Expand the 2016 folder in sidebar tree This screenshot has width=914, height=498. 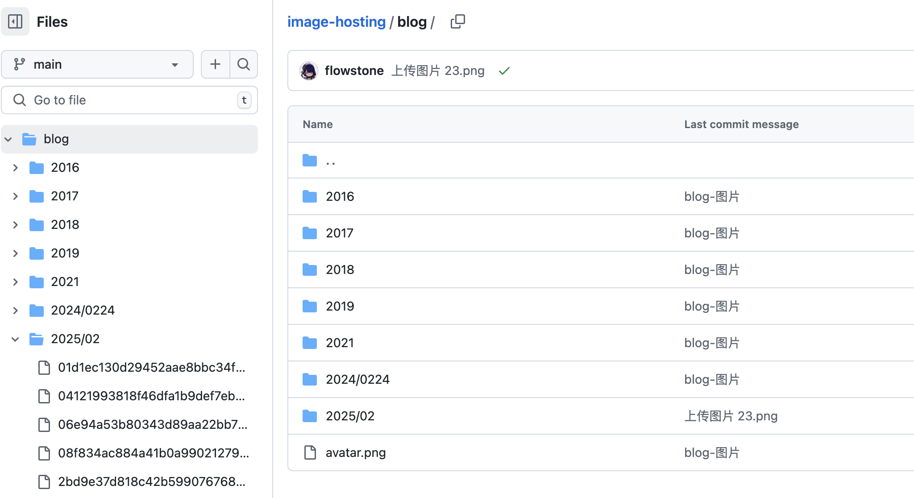point(16,168)
